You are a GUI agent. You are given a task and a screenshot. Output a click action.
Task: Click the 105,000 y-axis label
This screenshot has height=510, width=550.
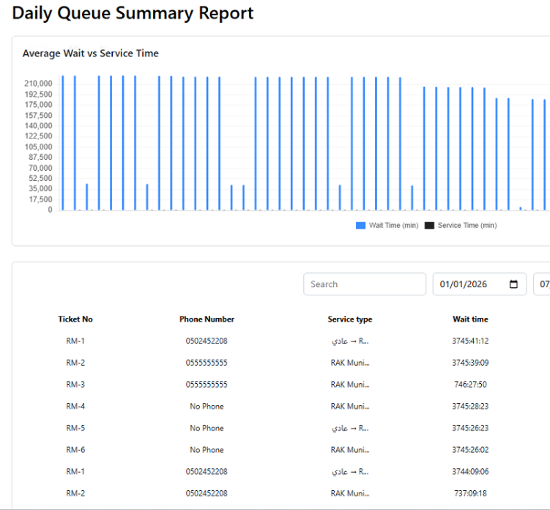point(38,147)
